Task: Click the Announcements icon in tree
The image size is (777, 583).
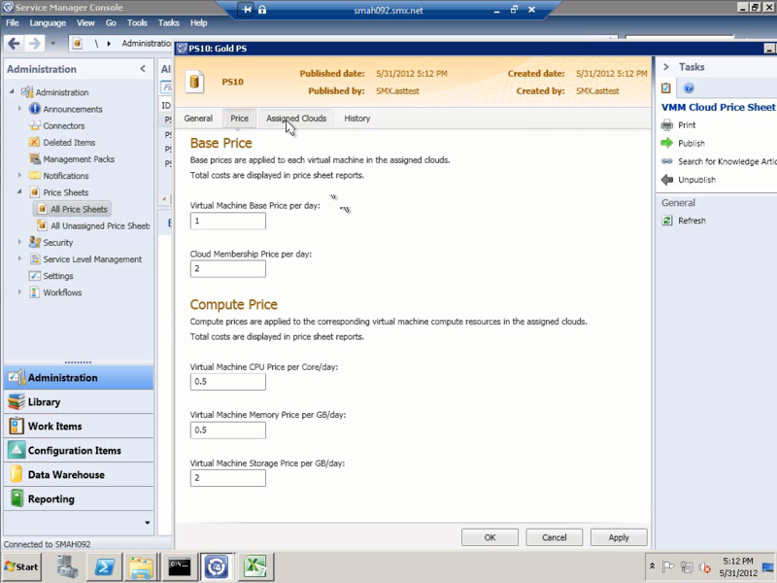Action: pyautogui.click(x=34, y=109)
